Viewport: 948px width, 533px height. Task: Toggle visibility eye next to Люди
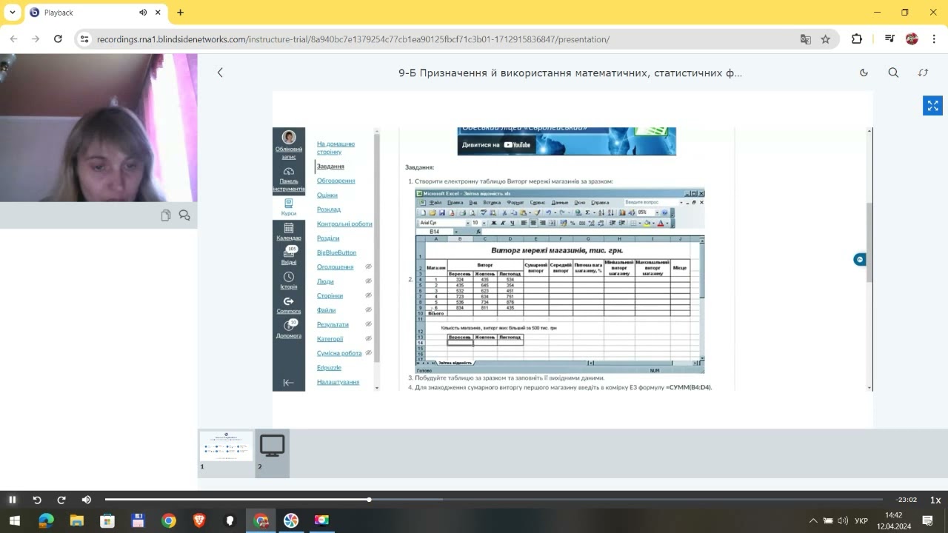coord(368,281)
